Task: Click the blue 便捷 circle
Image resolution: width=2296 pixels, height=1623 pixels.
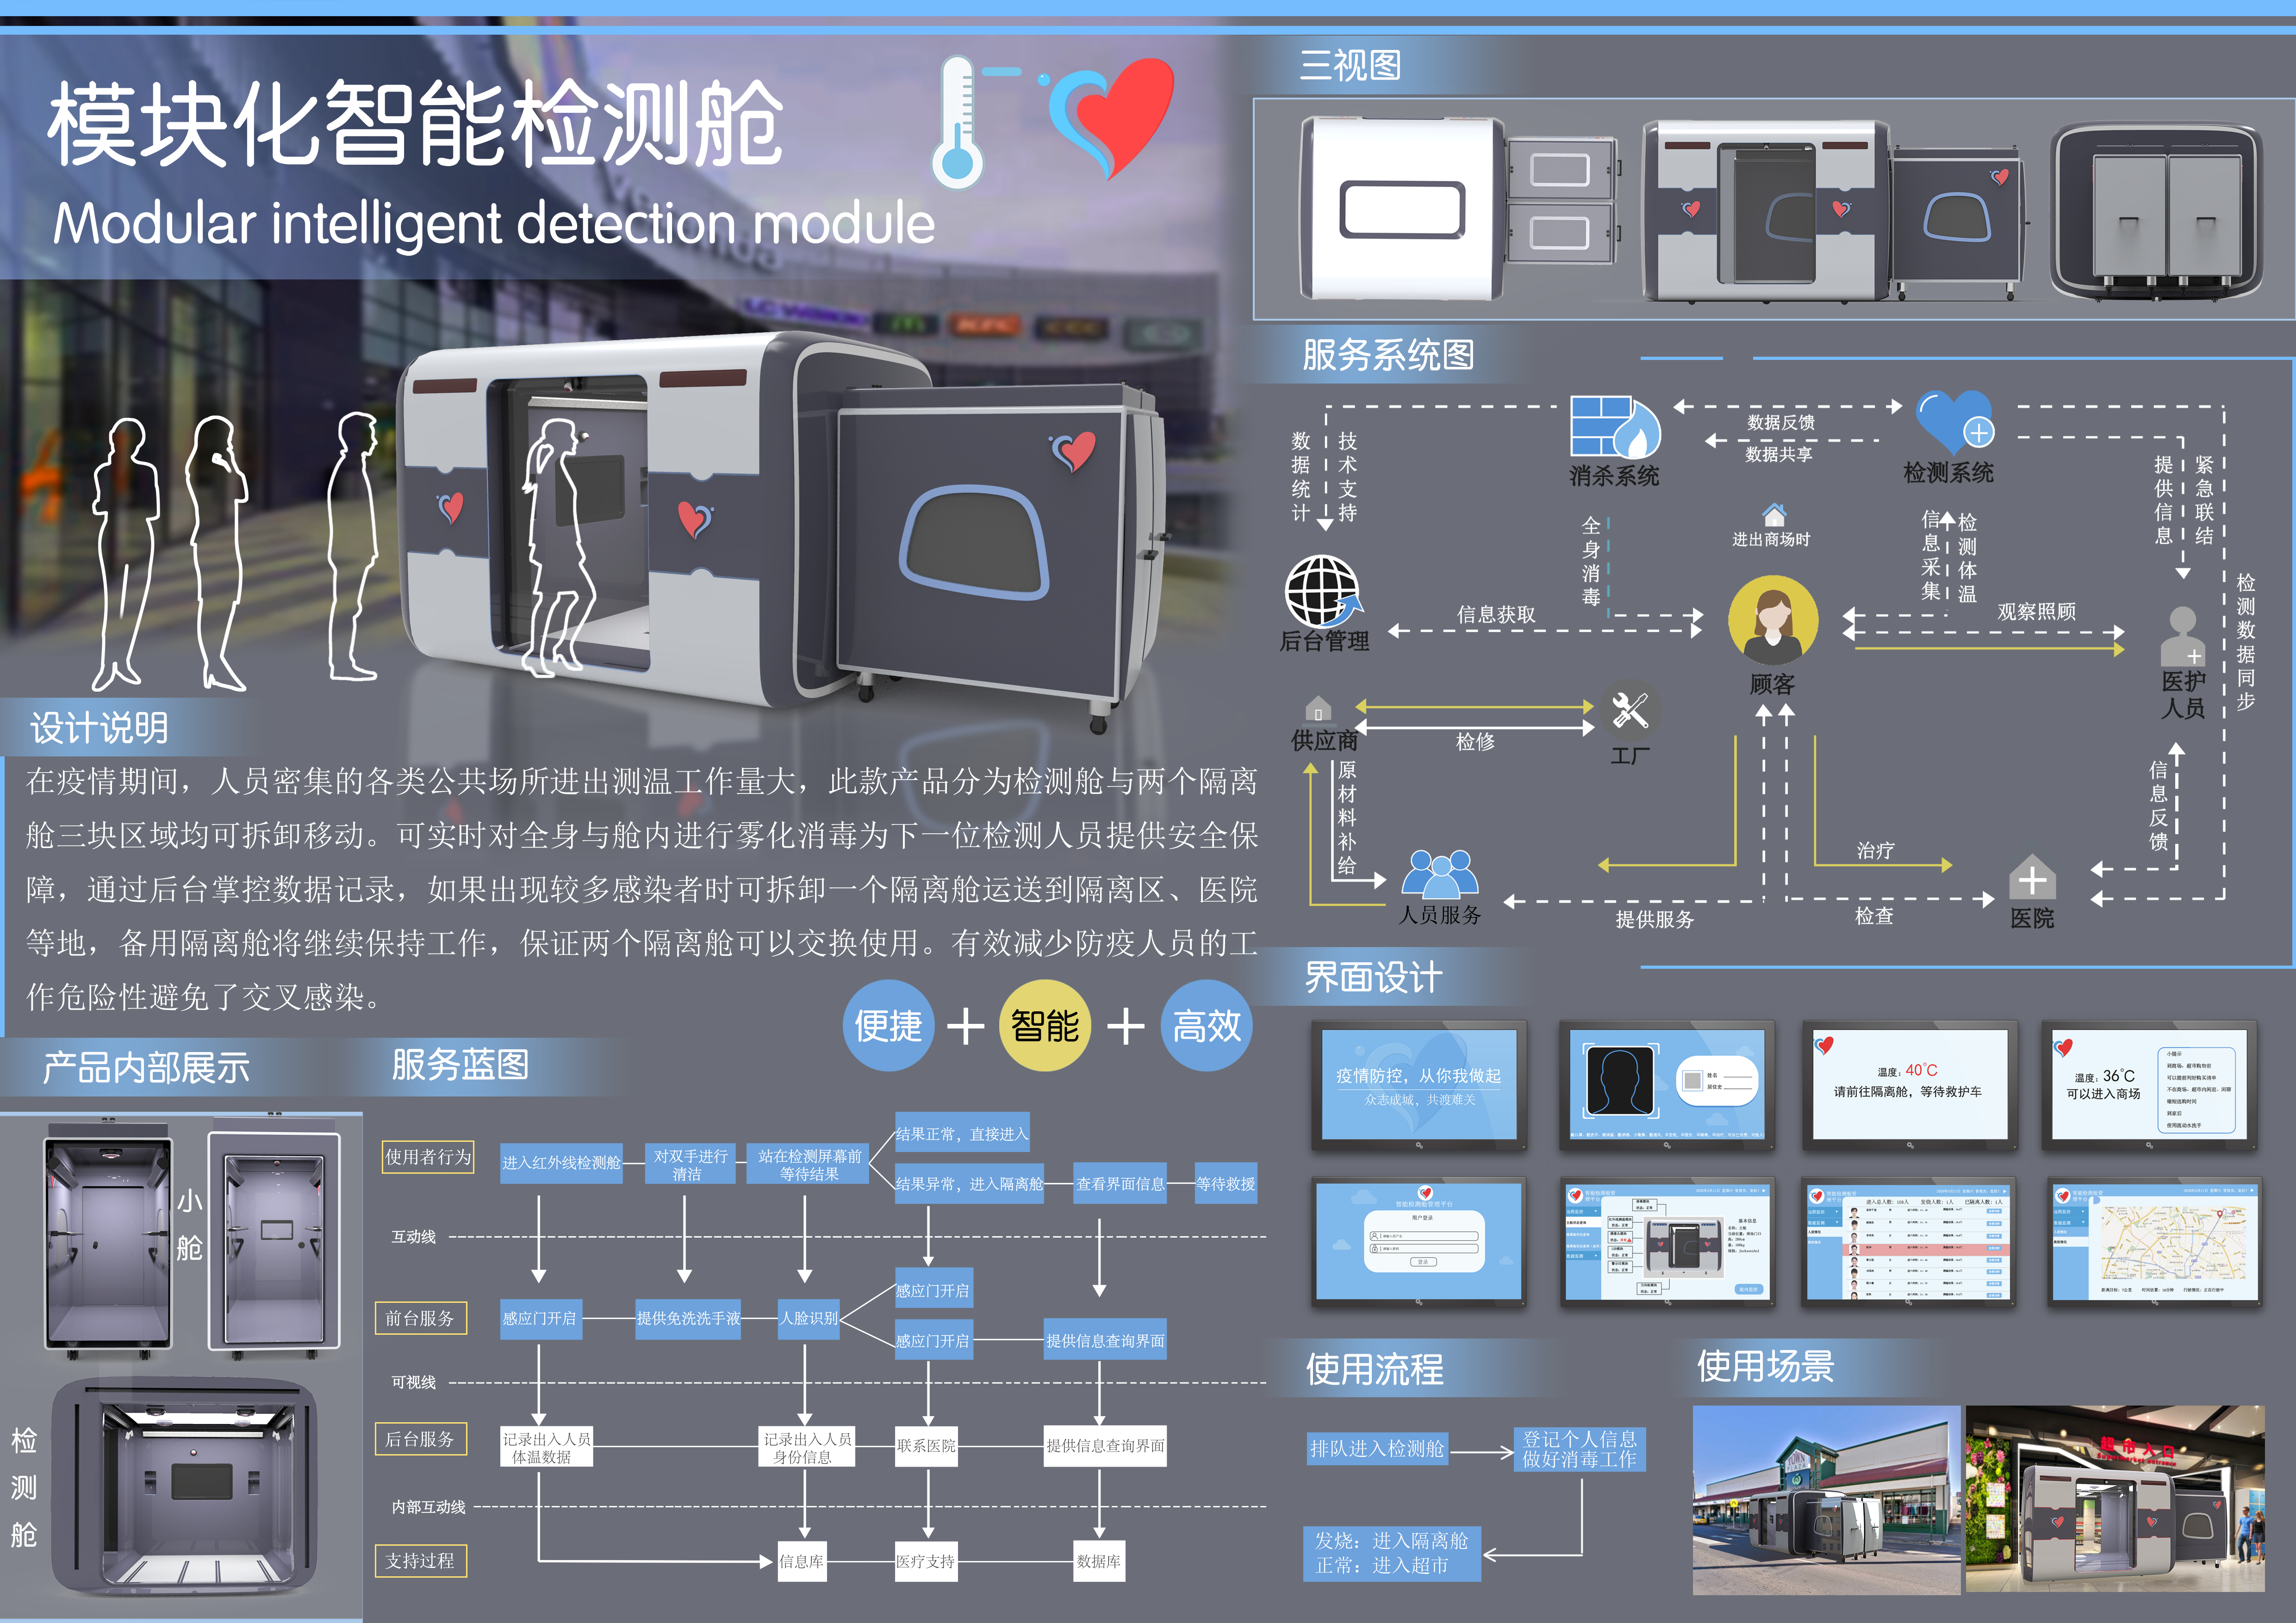Action: (888, 1025)
